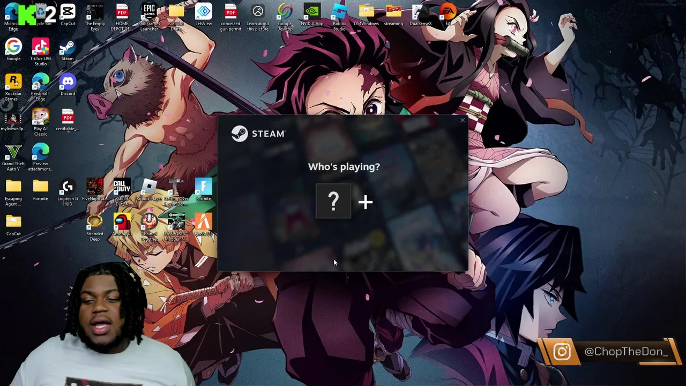Viewport: 686px width, 386px height.
Task: Open the Google desktop shortcut
Action: (13, 50)
